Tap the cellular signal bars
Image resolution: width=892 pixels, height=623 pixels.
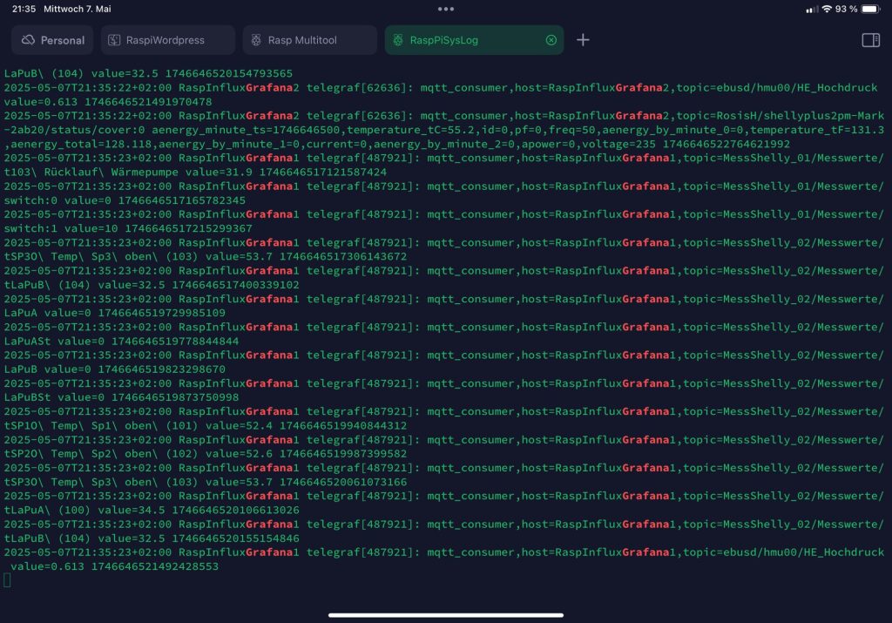click(x=812, y=9)
